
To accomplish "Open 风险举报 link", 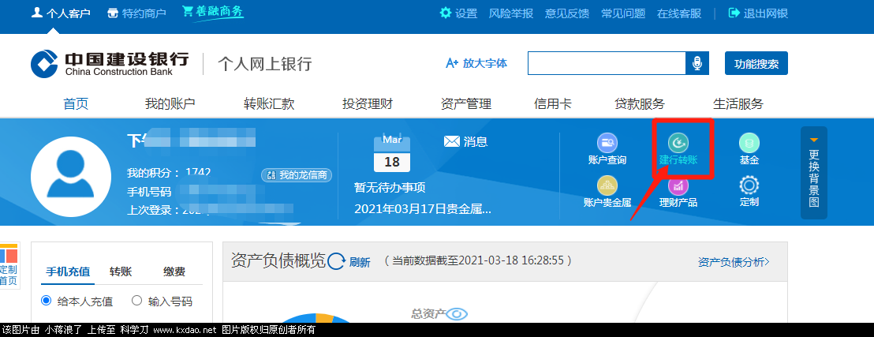I will (x=511, y=13).
